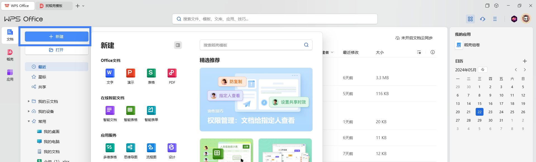Viewport: 536px width, 162px height.
Task: Open the file list filter settings icon
Action: 419,52
